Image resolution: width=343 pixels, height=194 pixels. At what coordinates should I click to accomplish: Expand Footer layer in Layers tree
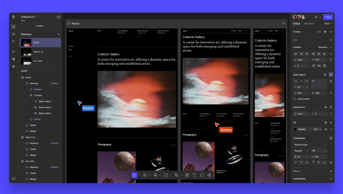[x=29, y=119]
